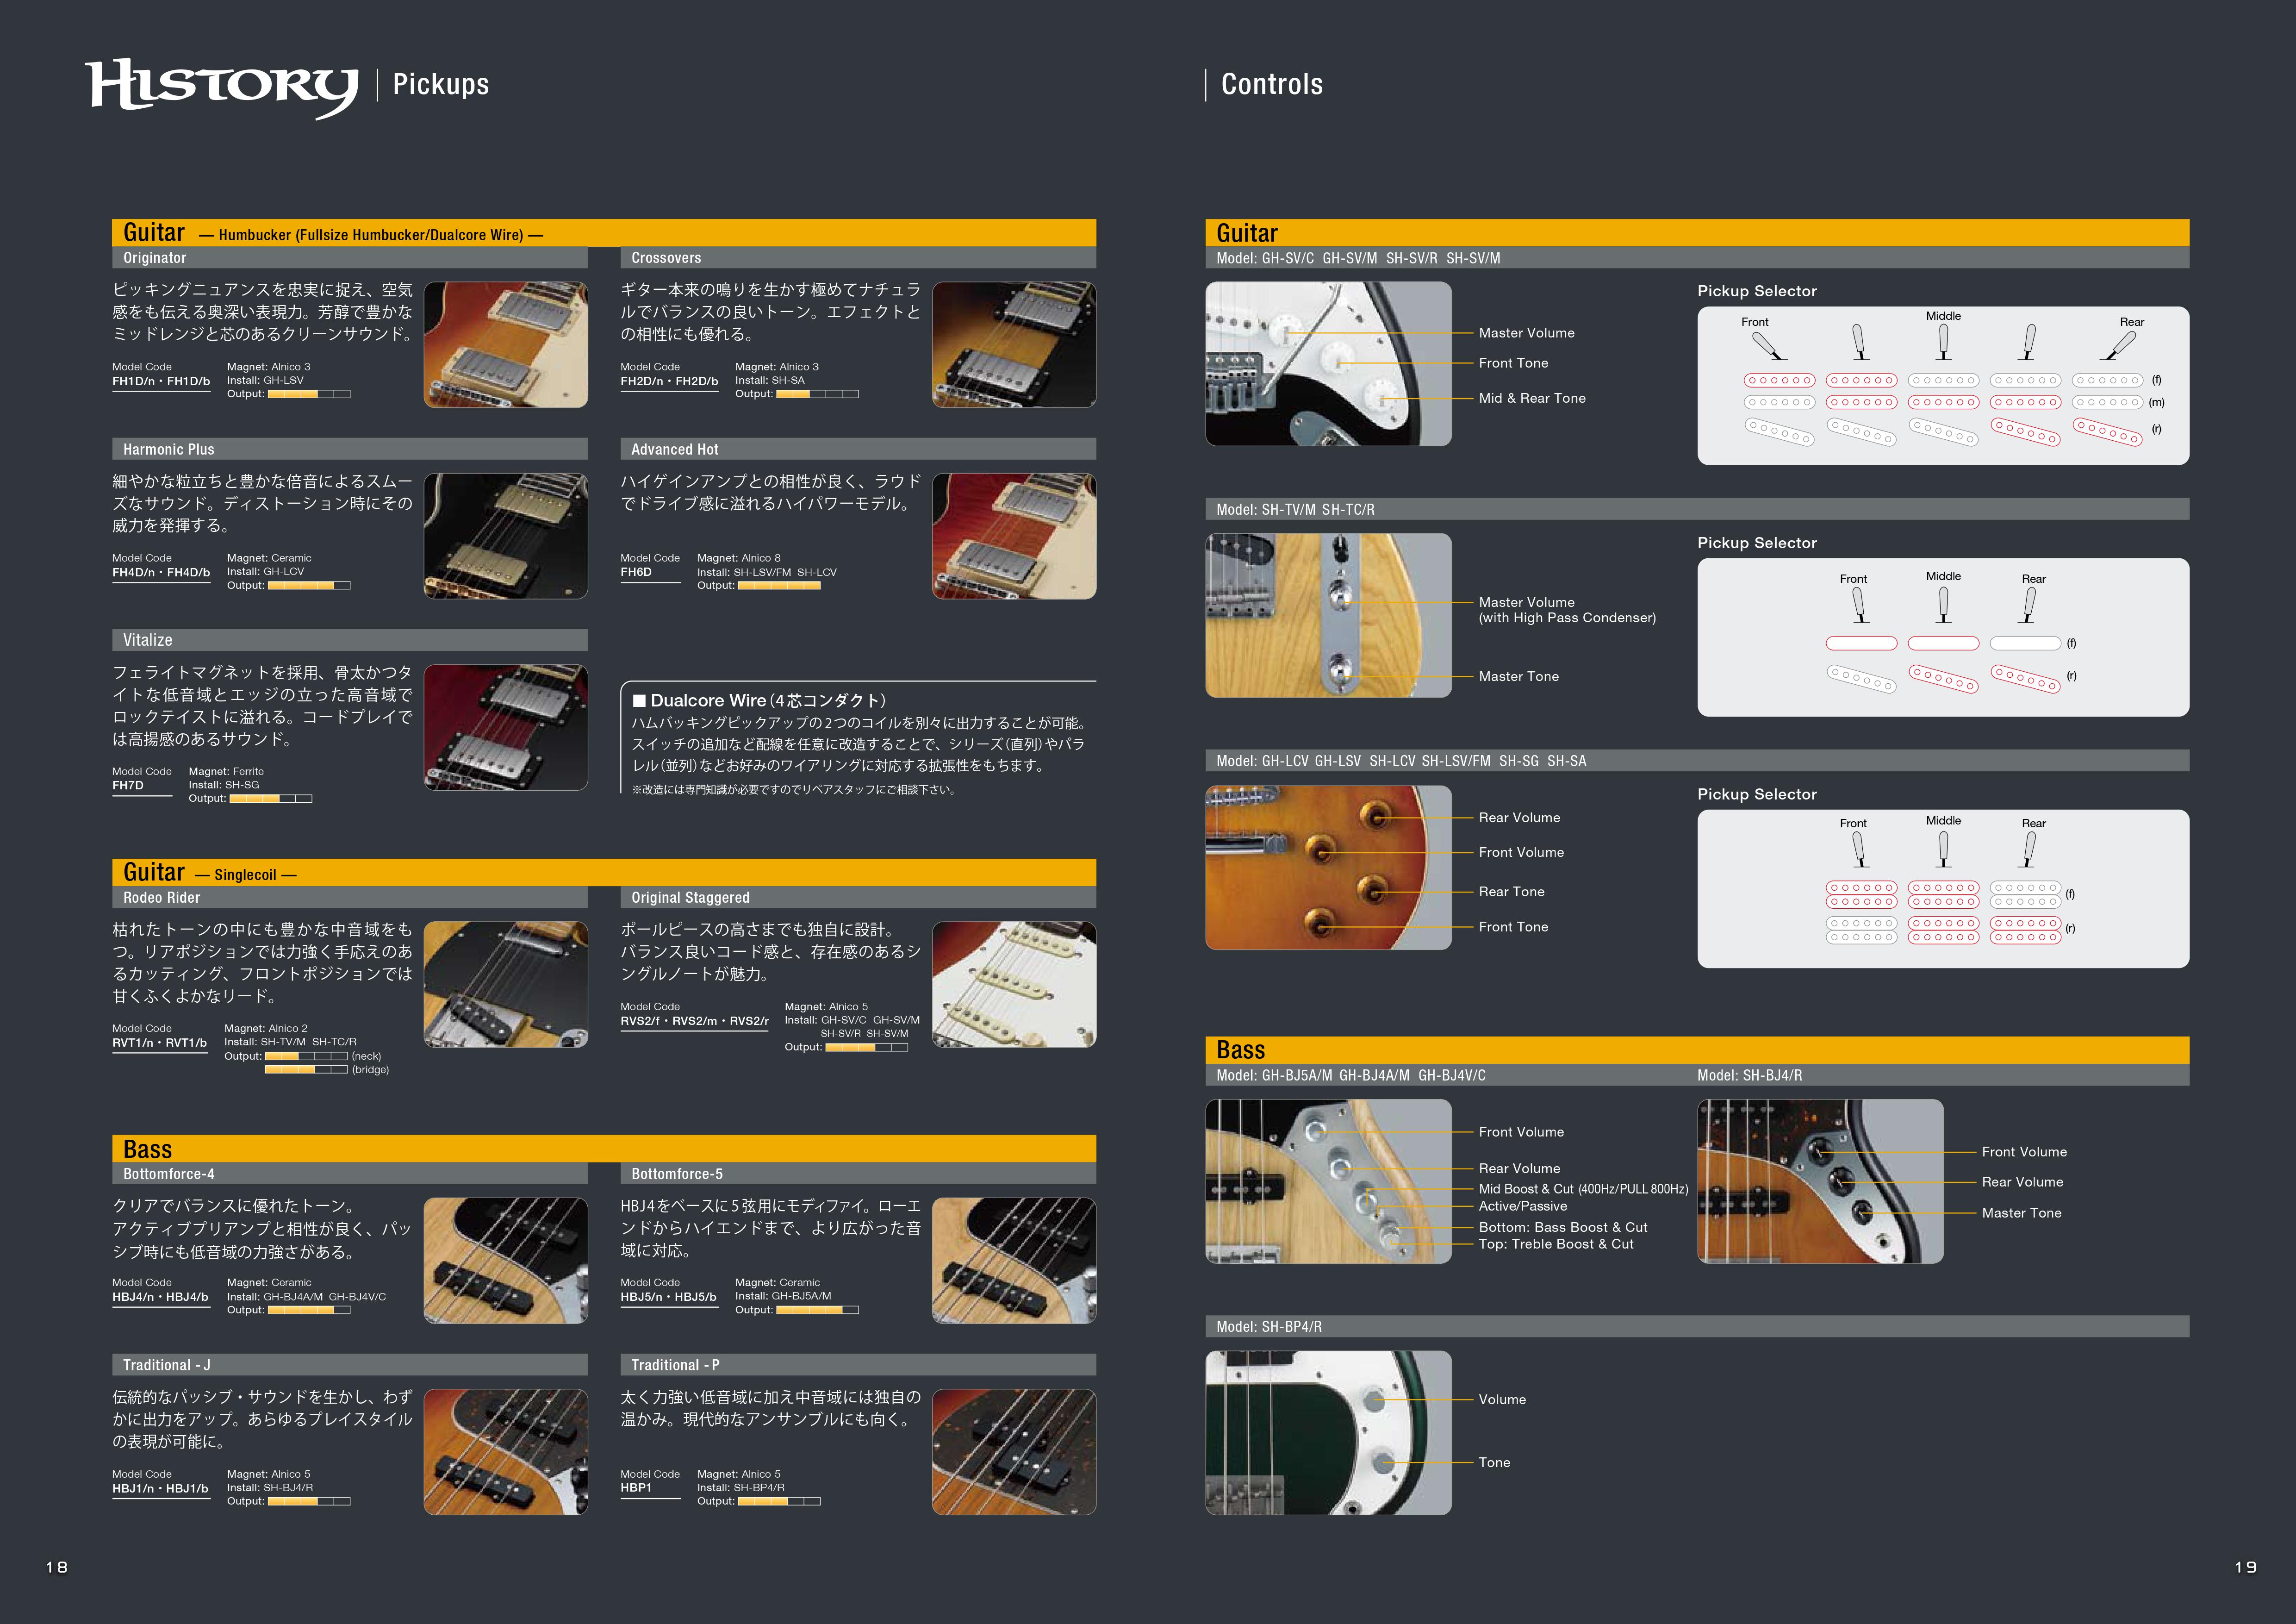Open the SH-BP4/R bass controls photo
The height and width of the screenshot is (1624, 2296).
(x=1328, y=1433)
